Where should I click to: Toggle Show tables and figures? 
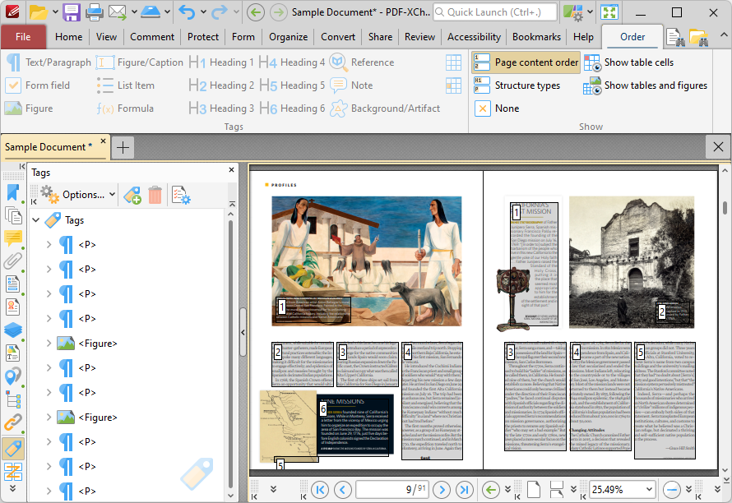point(645,85)
